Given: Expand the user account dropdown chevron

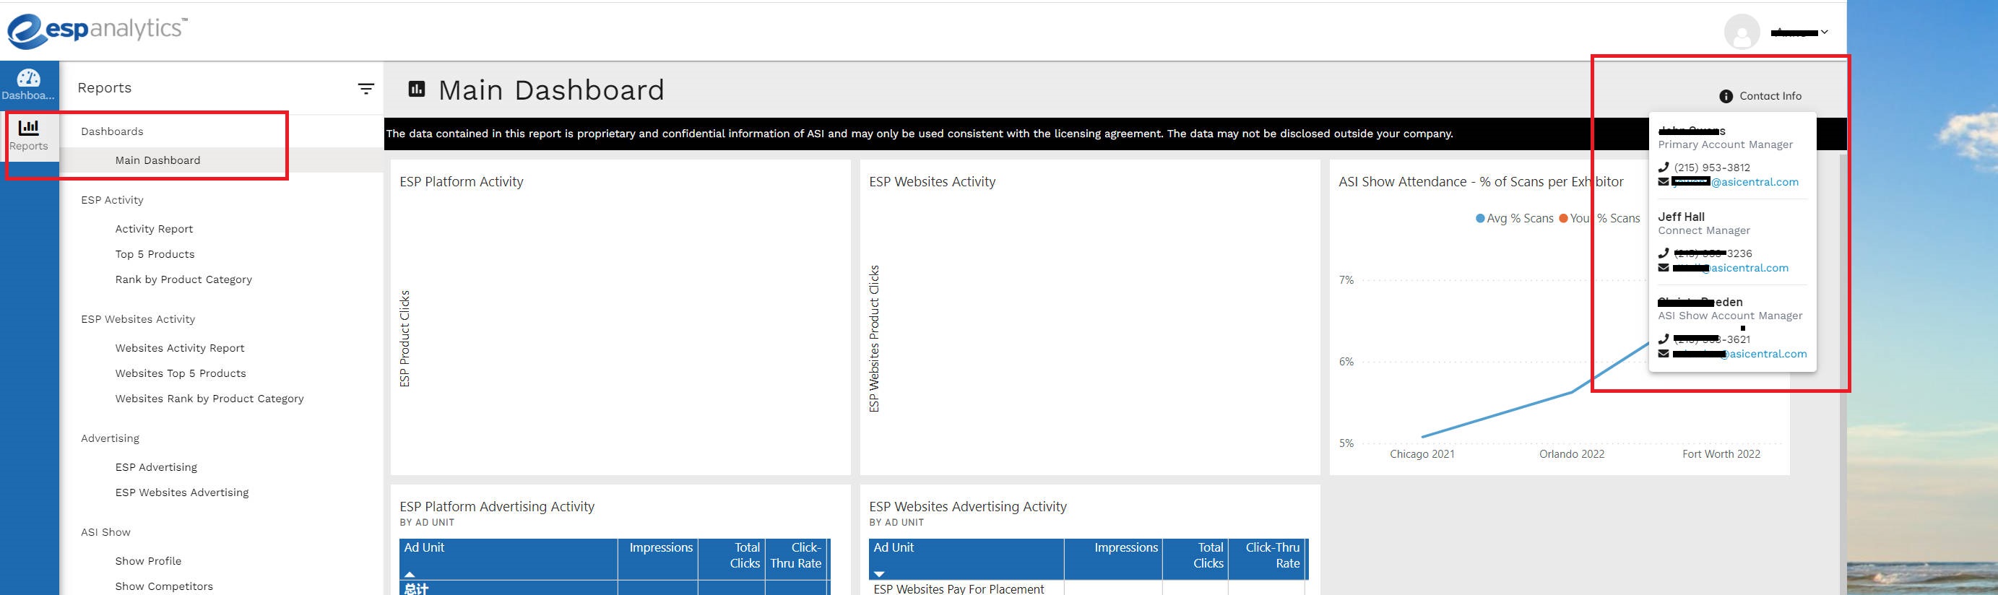Looking at the screenshot, I should [x=1824, y=32].
